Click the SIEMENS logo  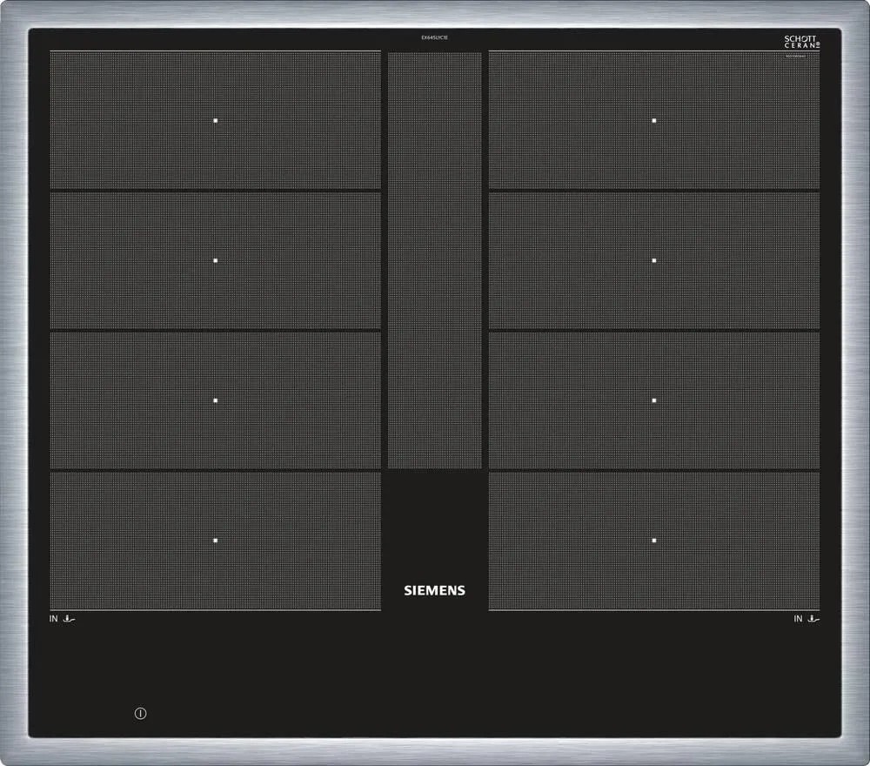pyautogui.click(x=434, y=590)
